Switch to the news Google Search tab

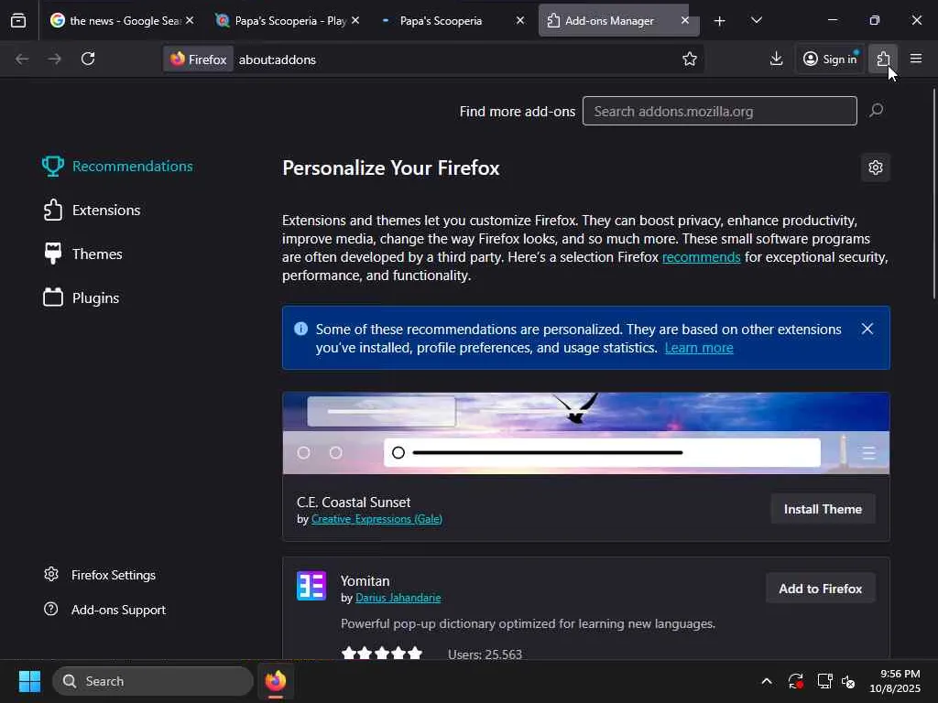pos(123,20)
